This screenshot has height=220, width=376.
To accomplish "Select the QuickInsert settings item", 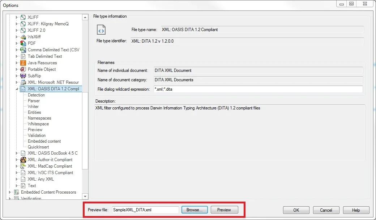I will (38, 147).
